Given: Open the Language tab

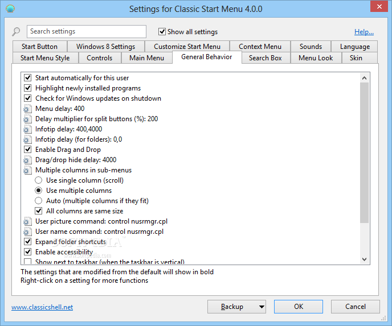Looking at the screenshot, I should point(355,47).
